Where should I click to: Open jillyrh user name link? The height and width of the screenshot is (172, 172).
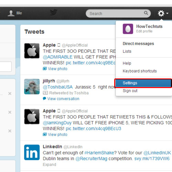pos(49,81)
